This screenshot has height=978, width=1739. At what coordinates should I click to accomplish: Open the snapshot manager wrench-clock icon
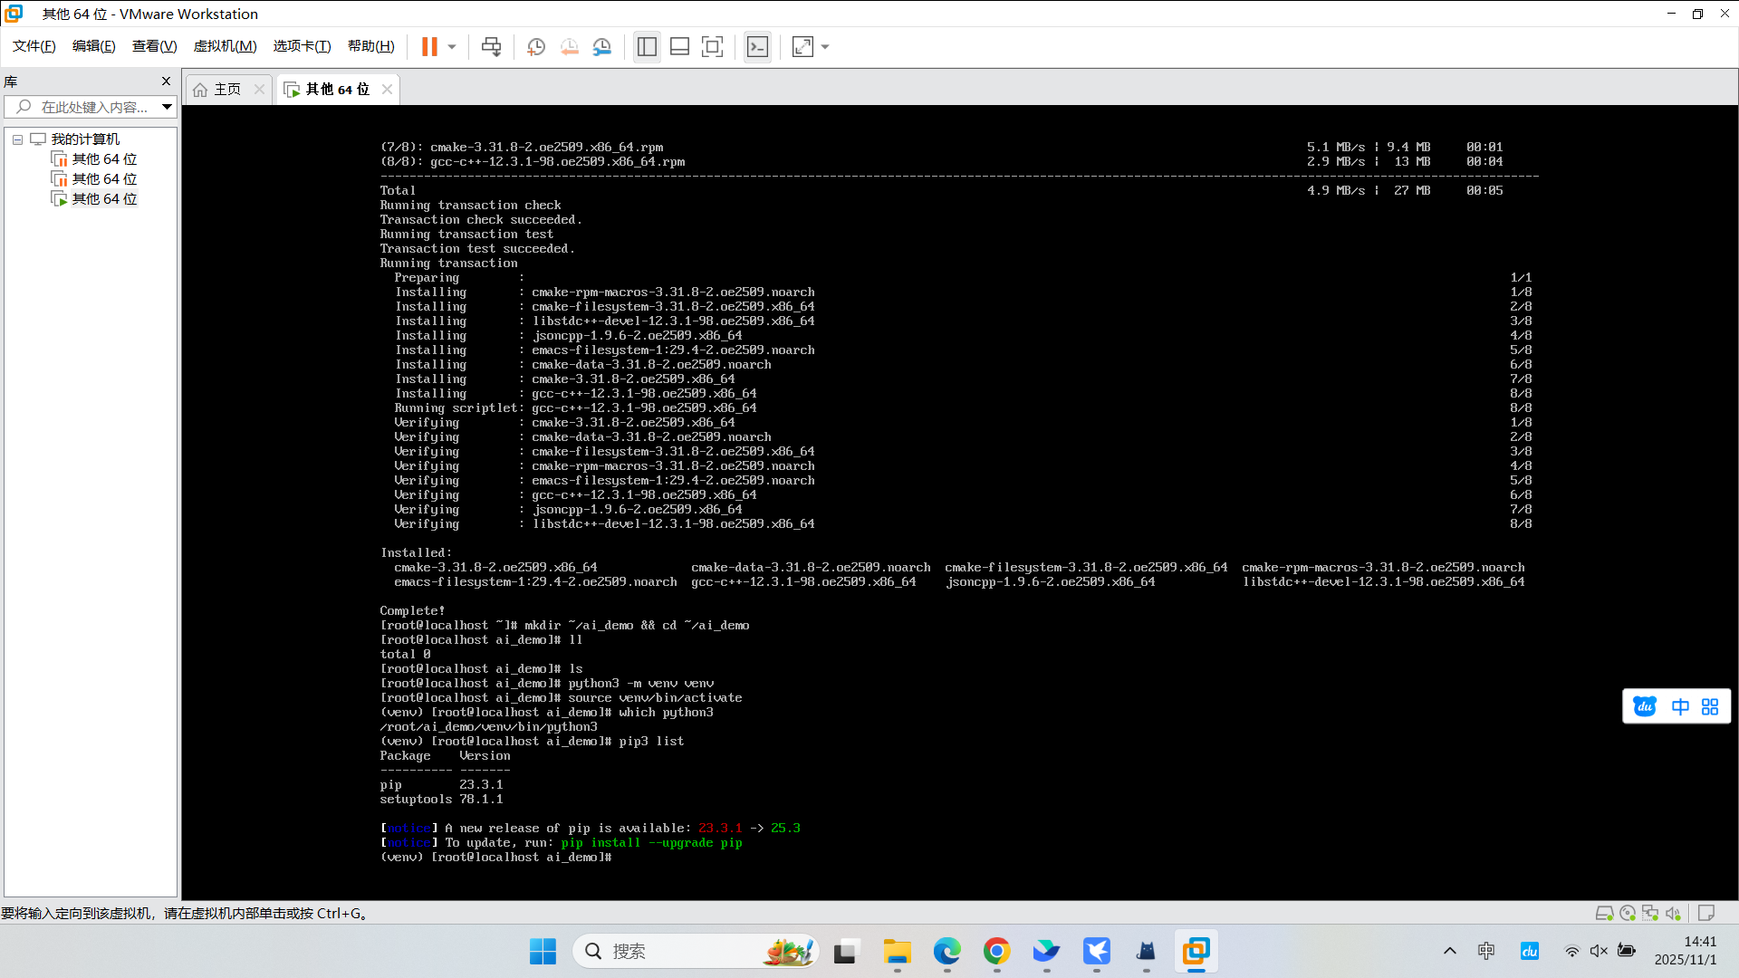(602, 47)
